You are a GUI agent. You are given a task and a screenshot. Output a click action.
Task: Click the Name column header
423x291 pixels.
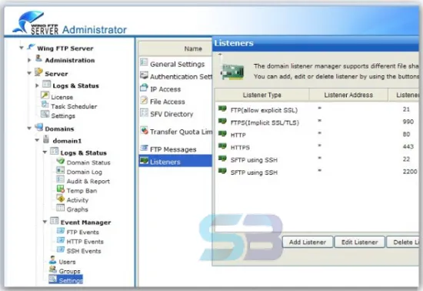coord(175,48)
